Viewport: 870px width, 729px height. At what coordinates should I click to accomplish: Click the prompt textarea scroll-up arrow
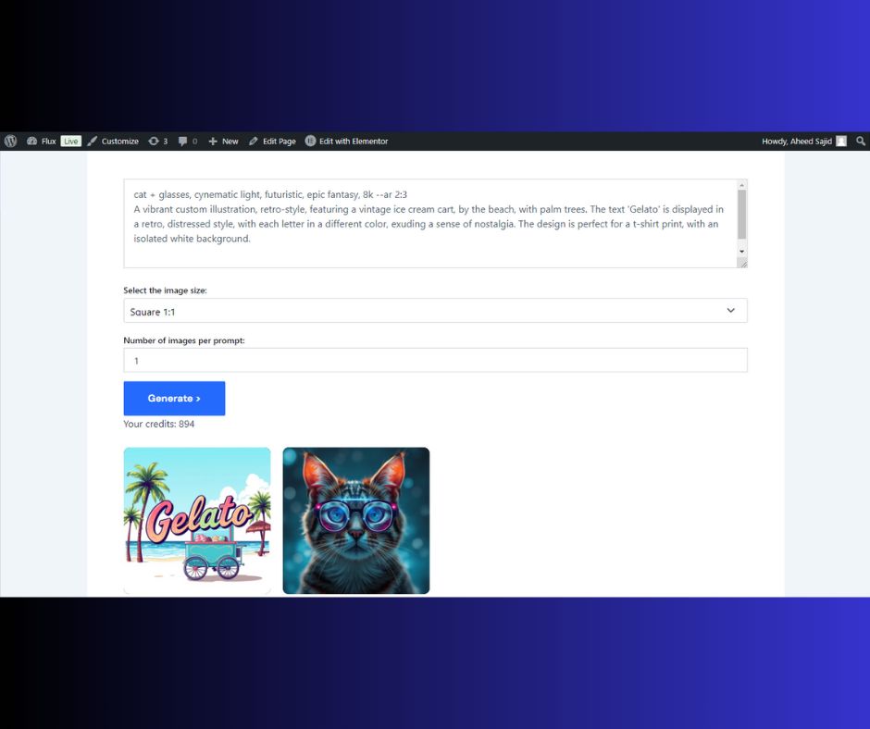pos(742,185)
